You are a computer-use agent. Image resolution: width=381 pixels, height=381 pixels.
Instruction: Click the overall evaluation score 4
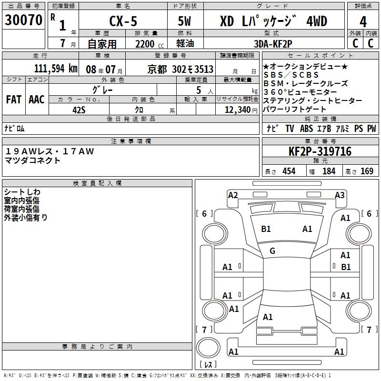[363, 21]
